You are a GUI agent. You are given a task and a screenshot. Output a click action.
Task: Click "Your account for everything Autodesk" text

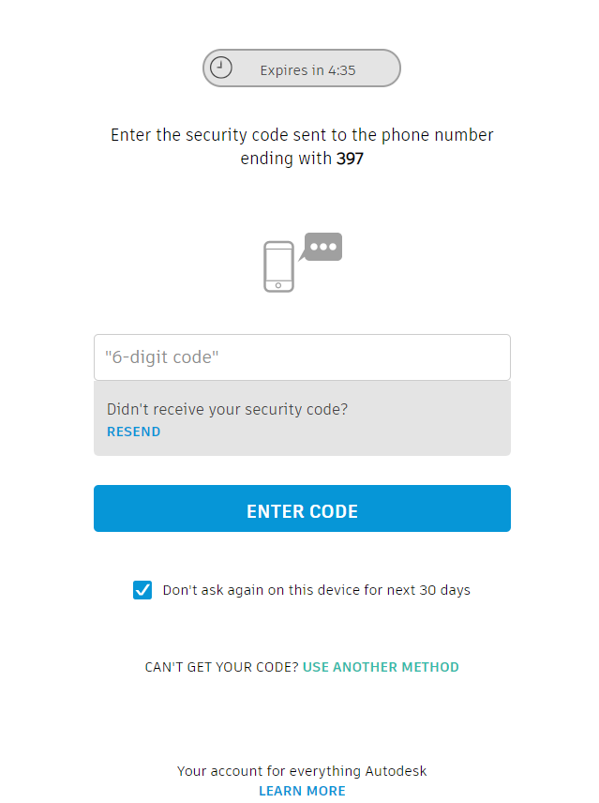click(302, 771)
